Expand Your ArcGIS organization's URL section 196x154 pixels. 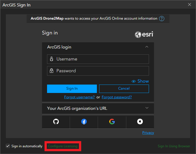point(147,108)
